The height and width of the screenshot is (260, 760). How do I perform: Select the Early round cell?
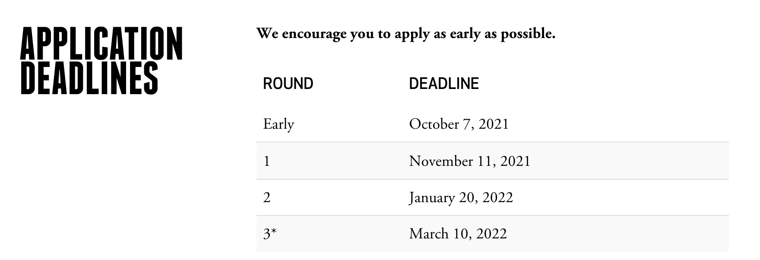(279, 124)
